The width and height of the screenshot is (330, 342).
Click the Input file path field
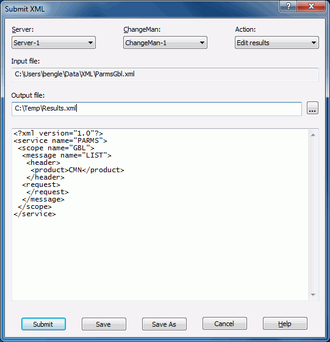165,75
